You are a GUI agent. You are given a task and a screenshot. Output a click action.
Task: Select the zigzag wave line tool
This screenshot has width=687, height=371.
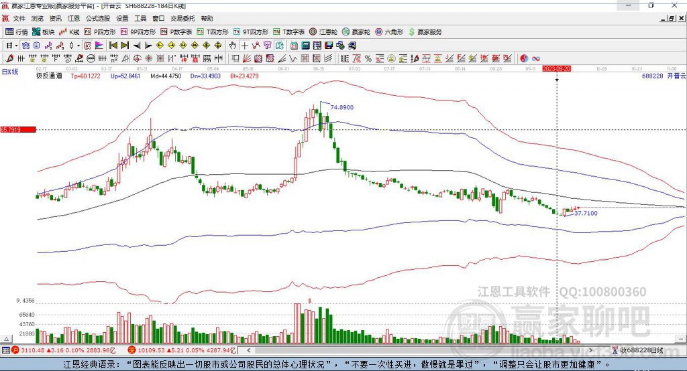point(293,58)
